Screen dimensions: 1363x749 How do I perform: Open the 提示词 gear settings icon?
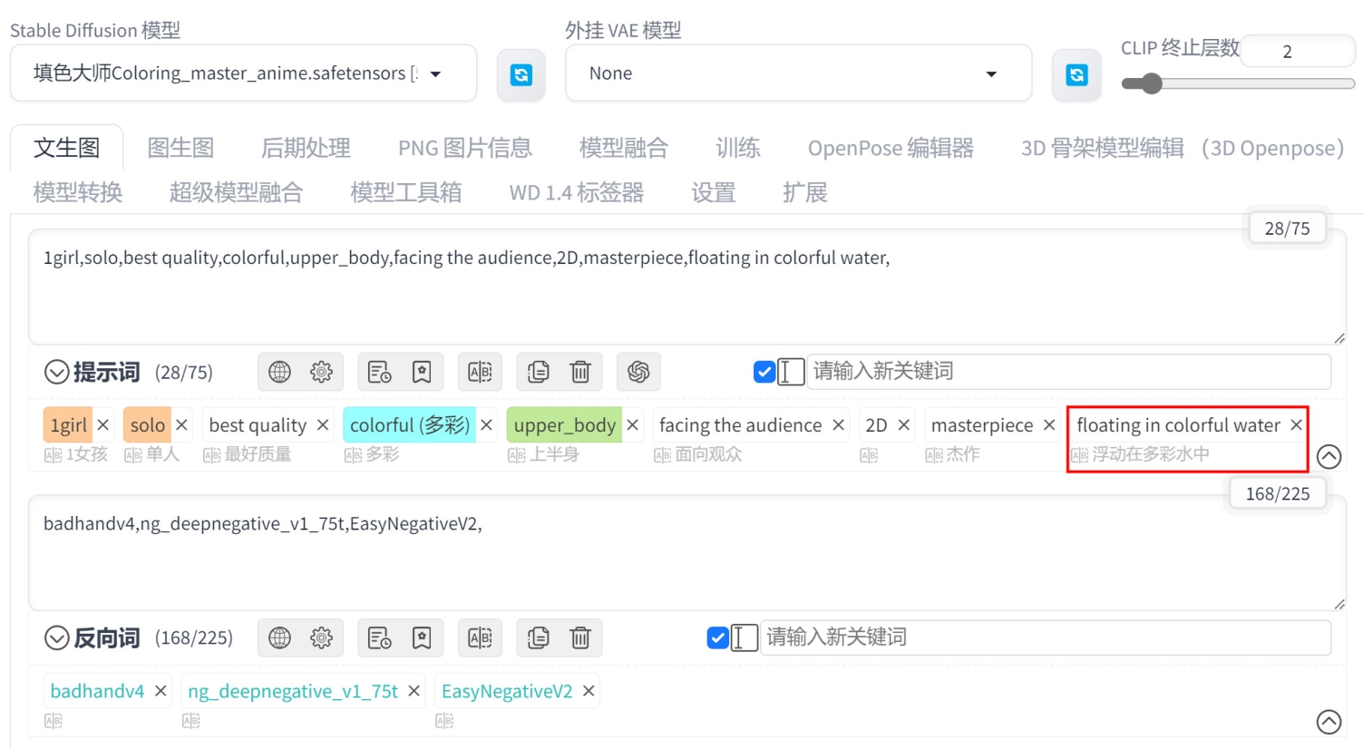coord(322,372)
